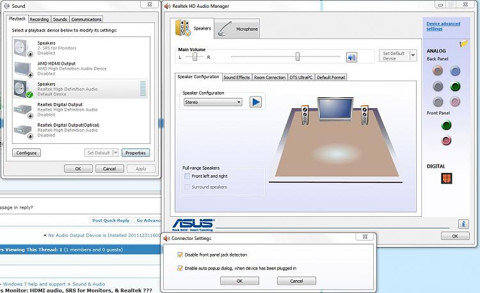
Task: Click the L-R balance slider handle
Action: tap(195, 56)
